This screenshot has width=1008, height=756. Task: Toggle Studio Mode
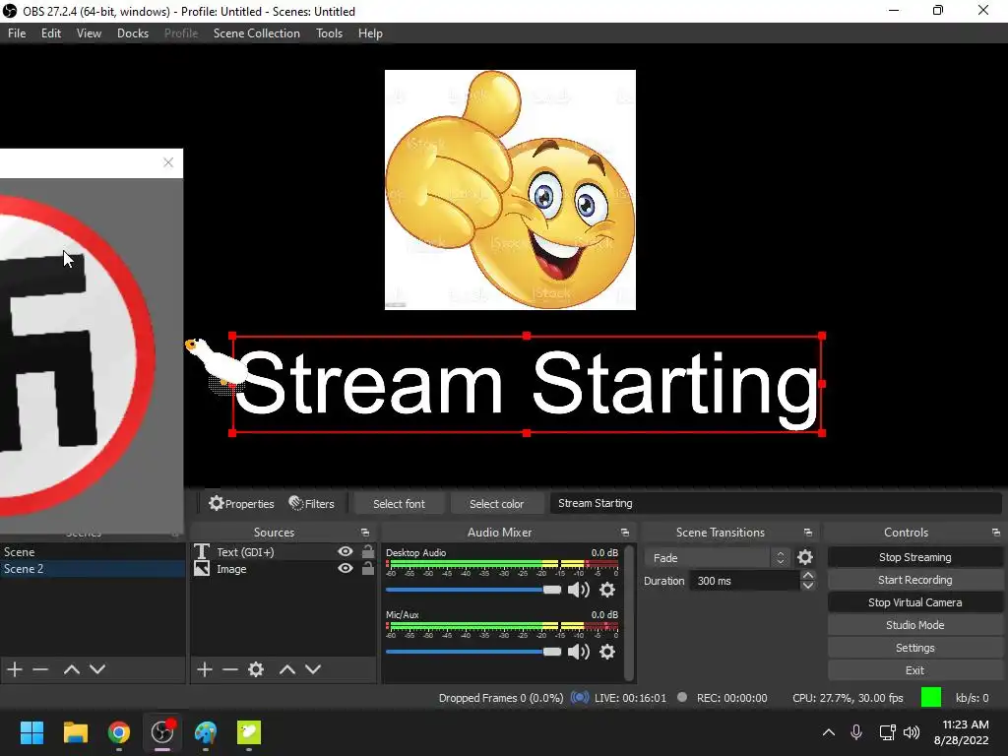coord(914,625)
